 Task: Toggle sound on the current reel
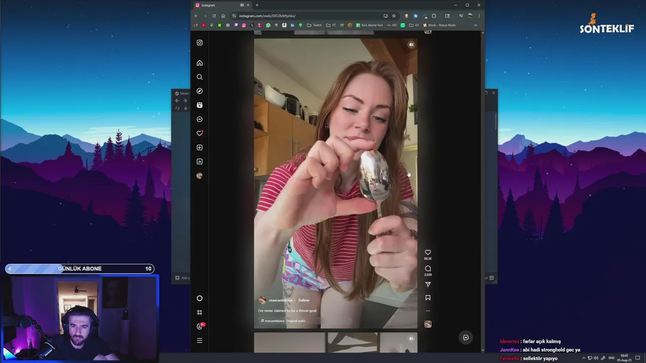click(411, 45)
